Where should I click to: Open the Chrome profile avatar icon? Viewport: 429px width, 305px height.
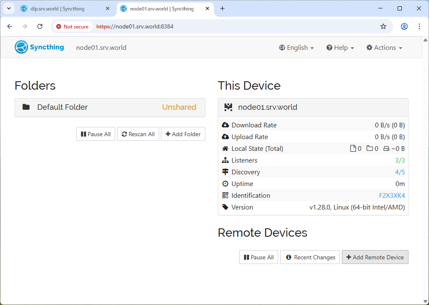coord(404,26)
